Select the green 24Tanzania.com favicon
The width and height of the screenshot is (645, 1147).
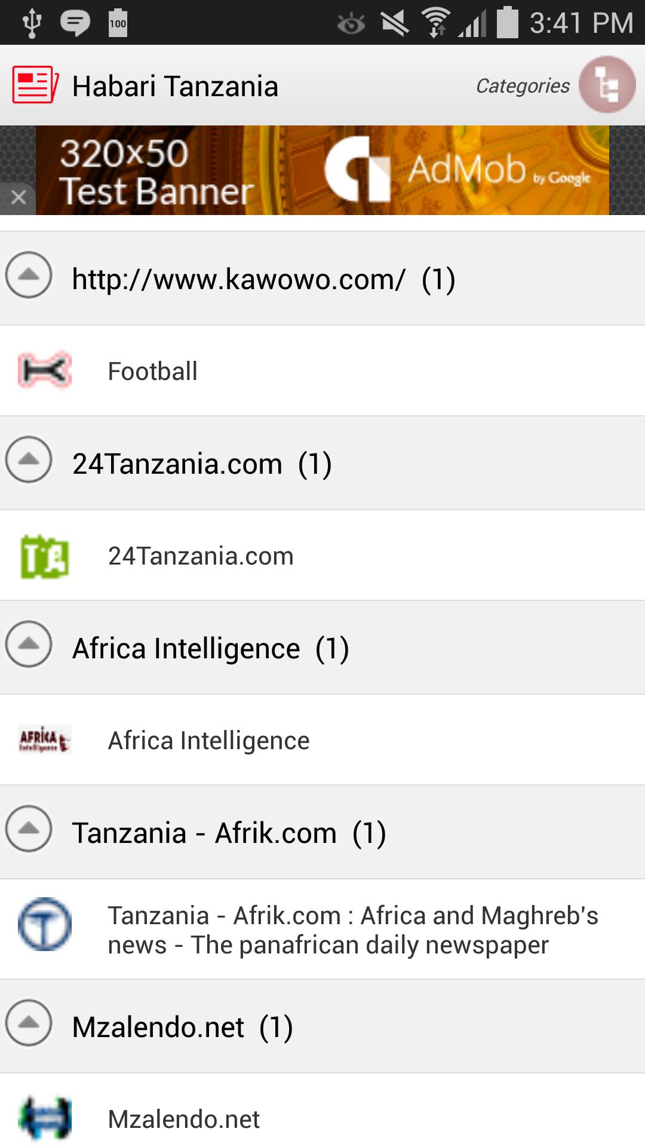[44, 555]
